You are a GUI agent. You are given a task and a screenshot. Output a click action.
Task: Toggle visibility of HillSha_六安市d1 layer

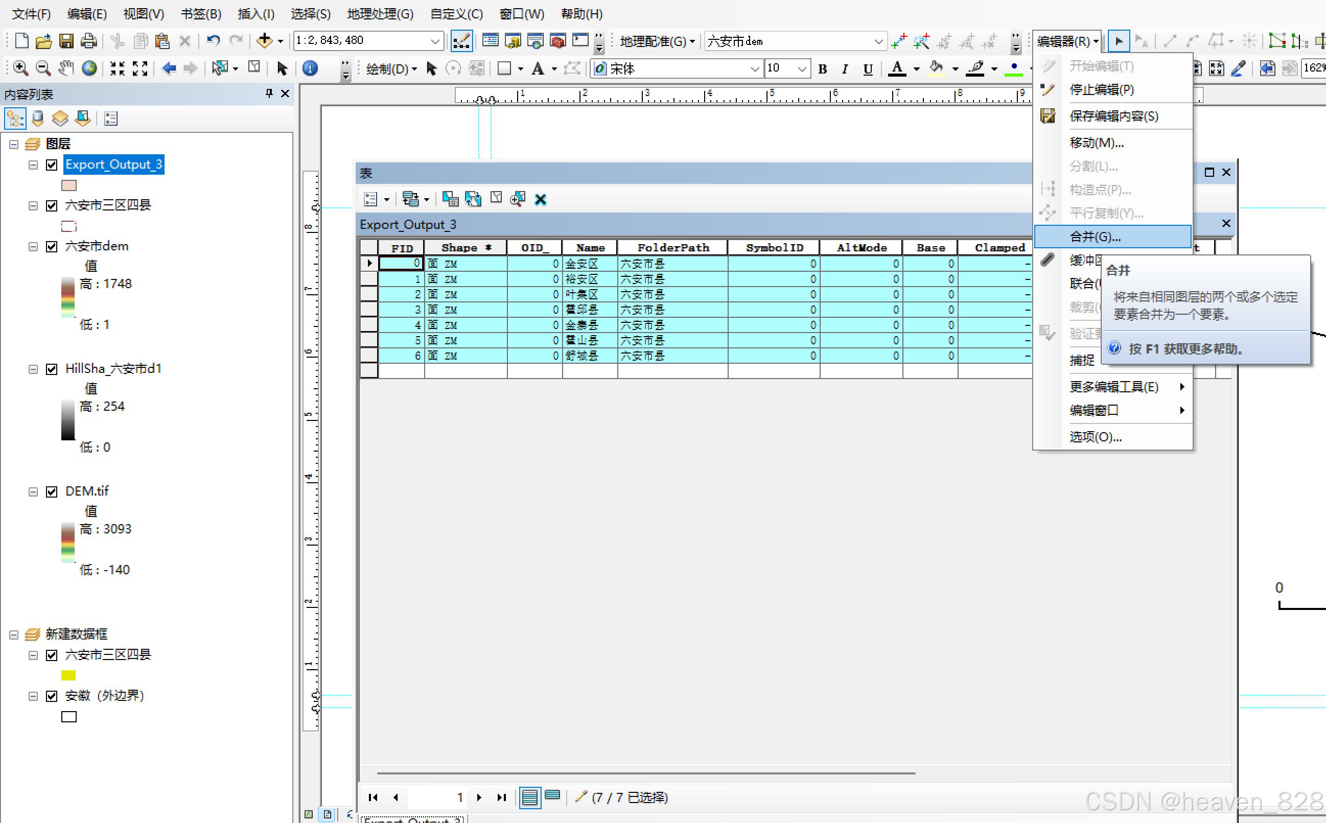tap(52, 369)
